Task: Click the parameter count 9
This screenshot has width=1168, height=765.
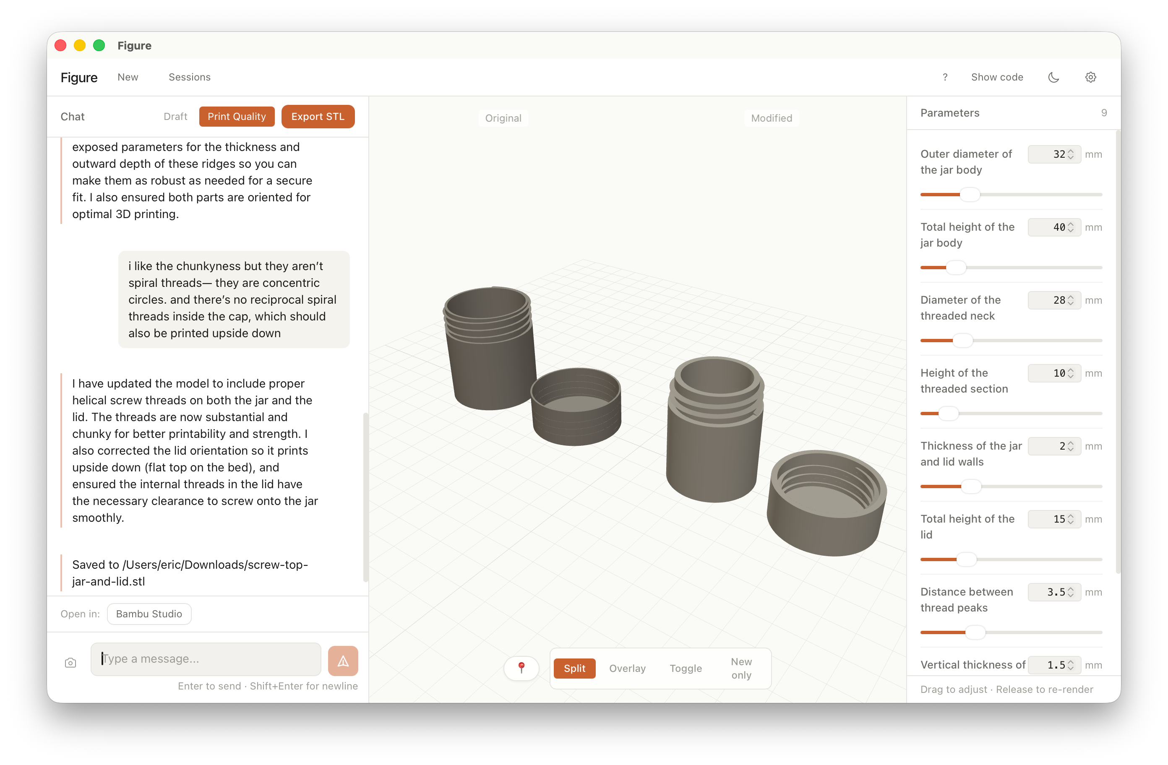Action: click(x=1103, y=113)
